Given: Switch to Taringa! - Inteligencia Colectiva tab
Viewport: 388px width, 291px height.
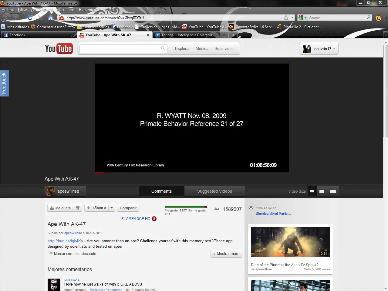Looking at the screenshot, I should point(190,35).
